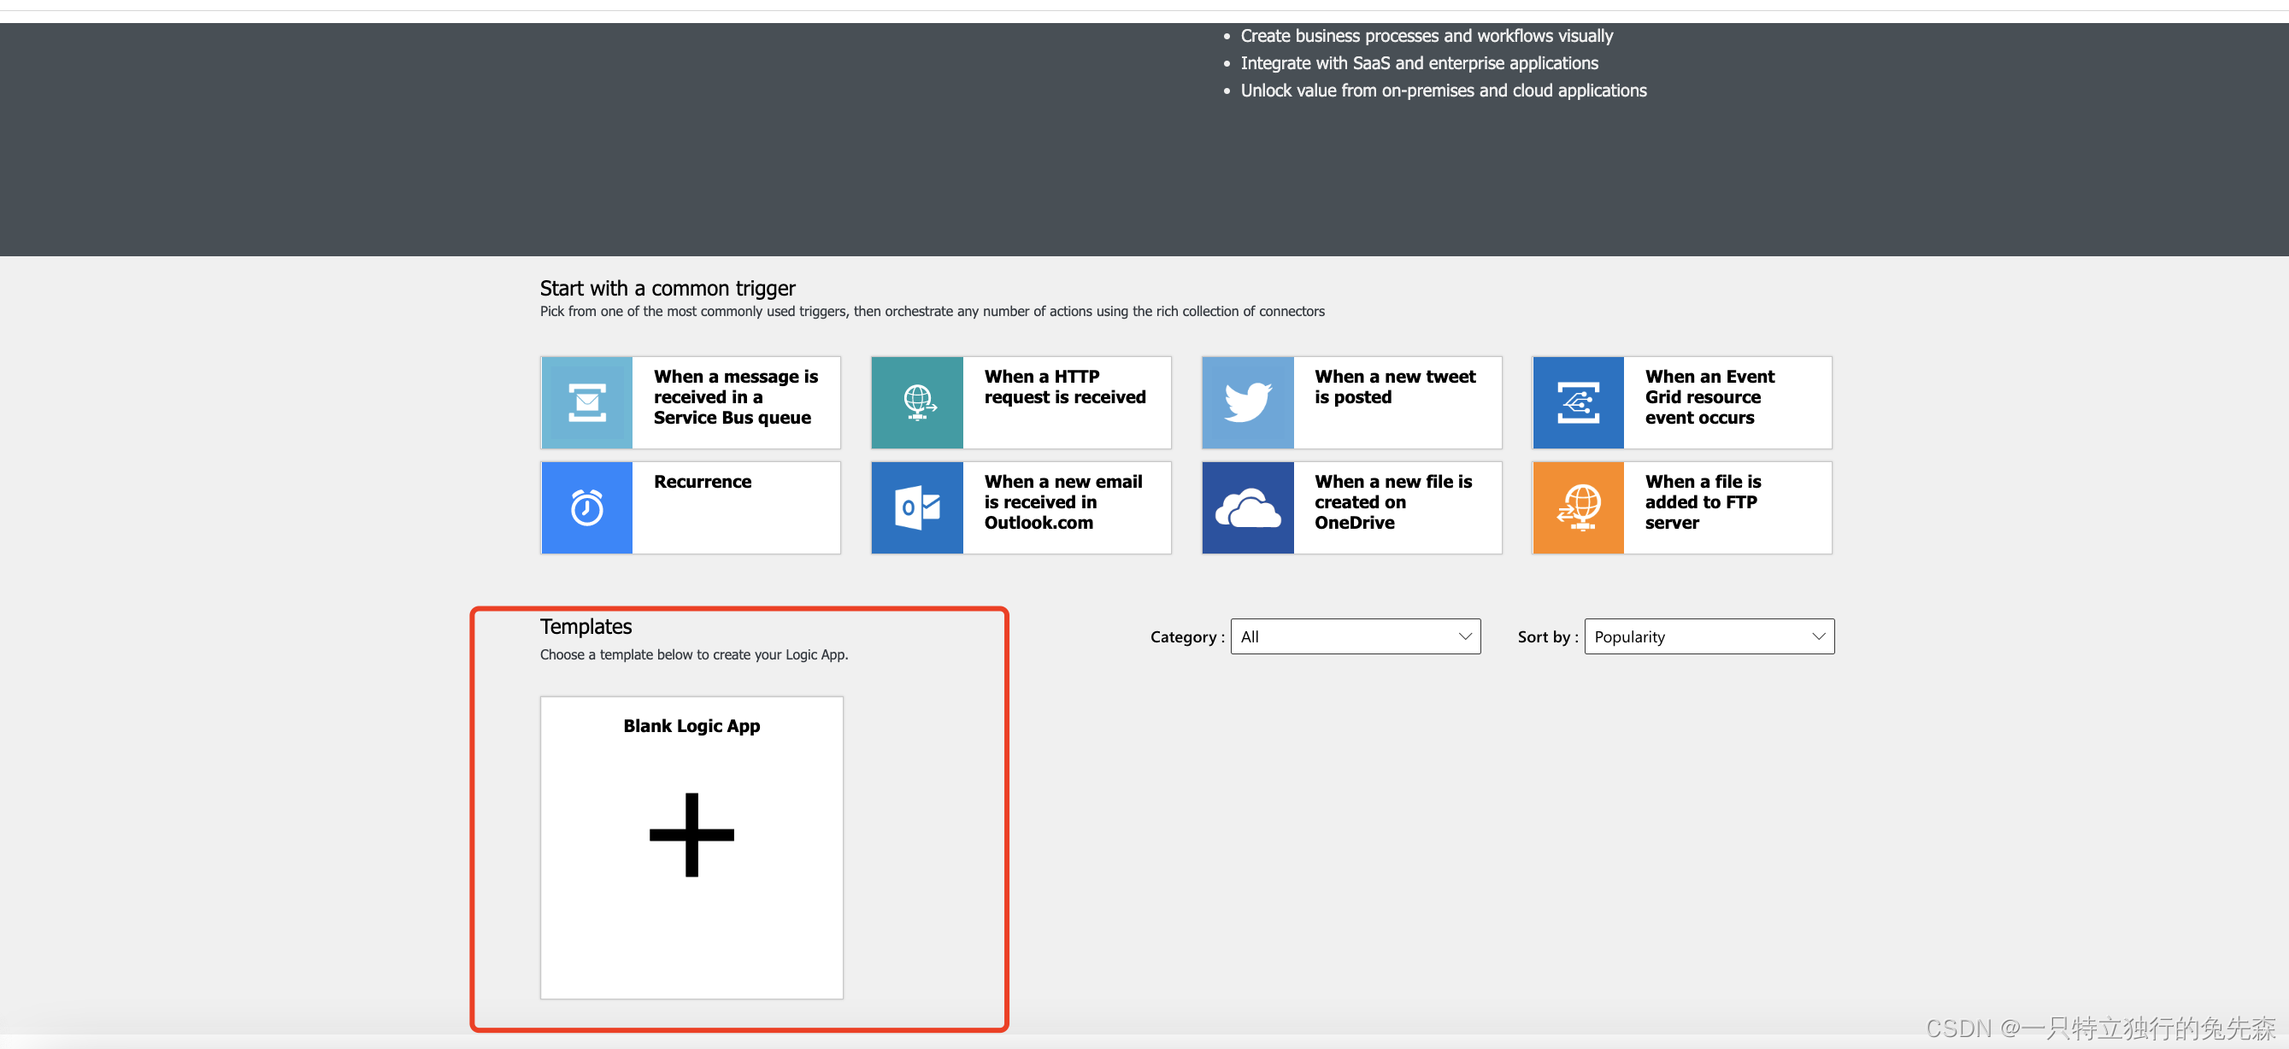Pick 'When a file is added to FTP server'
The height and width of the screenshot is (1049, 2289).
coord(1702,501)
